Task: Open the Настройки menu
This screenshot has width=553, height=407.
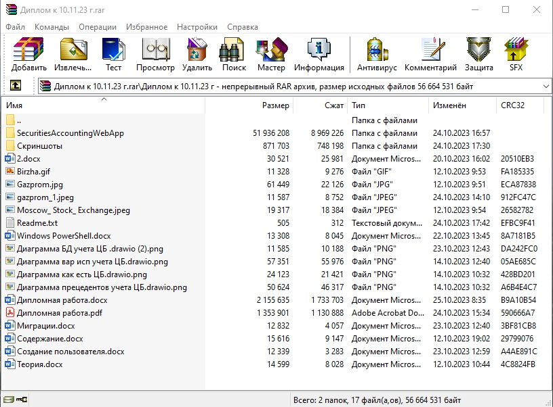Action: coord(197,27)
